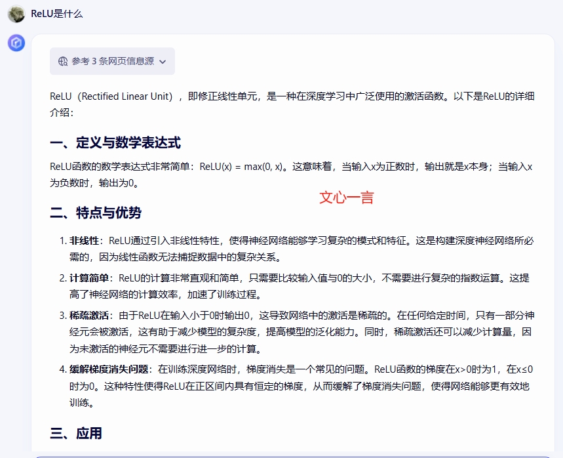The image size is (563, 458).
Task: Click the user profile avatar
Action: click(x=16, y=14)
